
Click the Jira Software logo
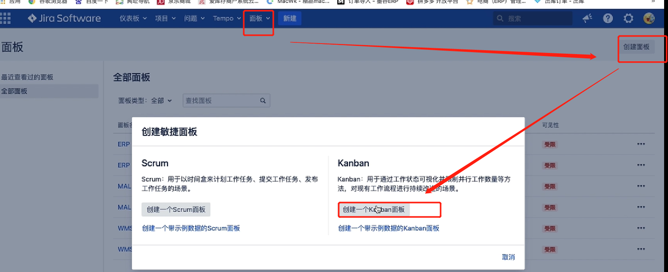pyautogui.click(x=64, y=18)
